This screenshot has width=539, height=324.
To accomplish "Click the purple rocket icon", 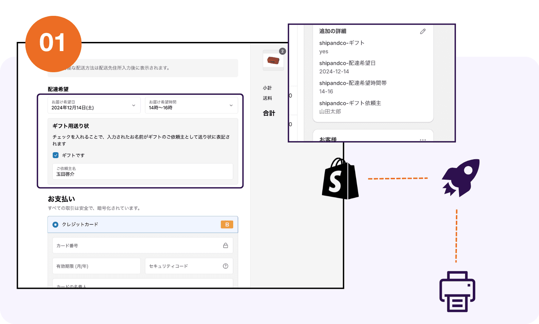I will [x=460, y=178].
